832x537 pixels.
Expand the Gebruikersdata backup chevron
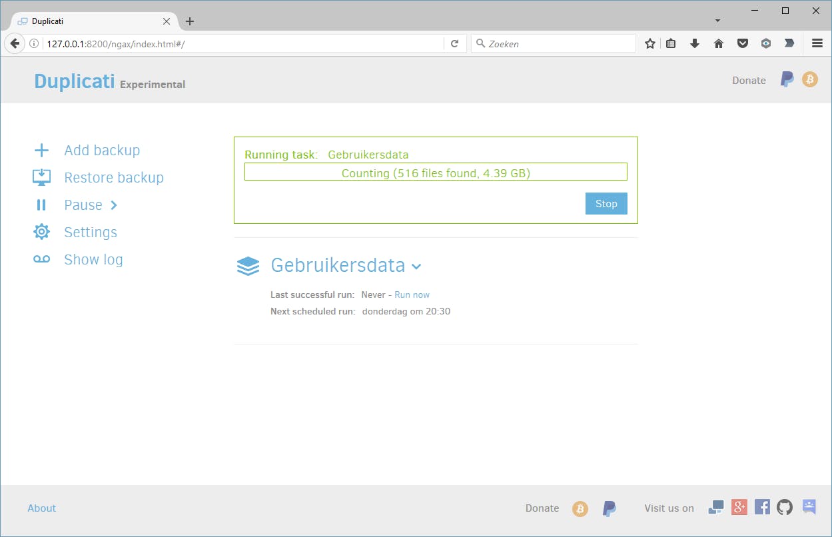tap(416, 267)
